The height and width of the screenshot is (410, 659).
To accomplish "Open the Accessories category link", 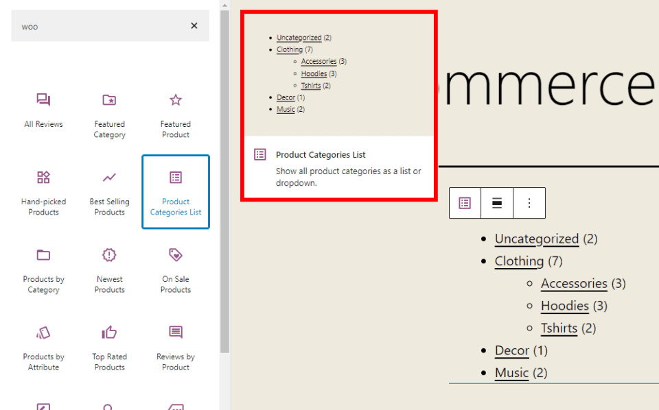I will coord(574,283).
